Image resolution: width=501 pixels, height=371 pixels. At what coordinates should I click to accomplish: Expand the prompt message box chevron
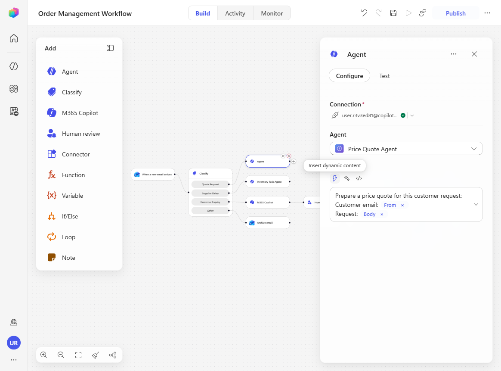coord(476,204)
